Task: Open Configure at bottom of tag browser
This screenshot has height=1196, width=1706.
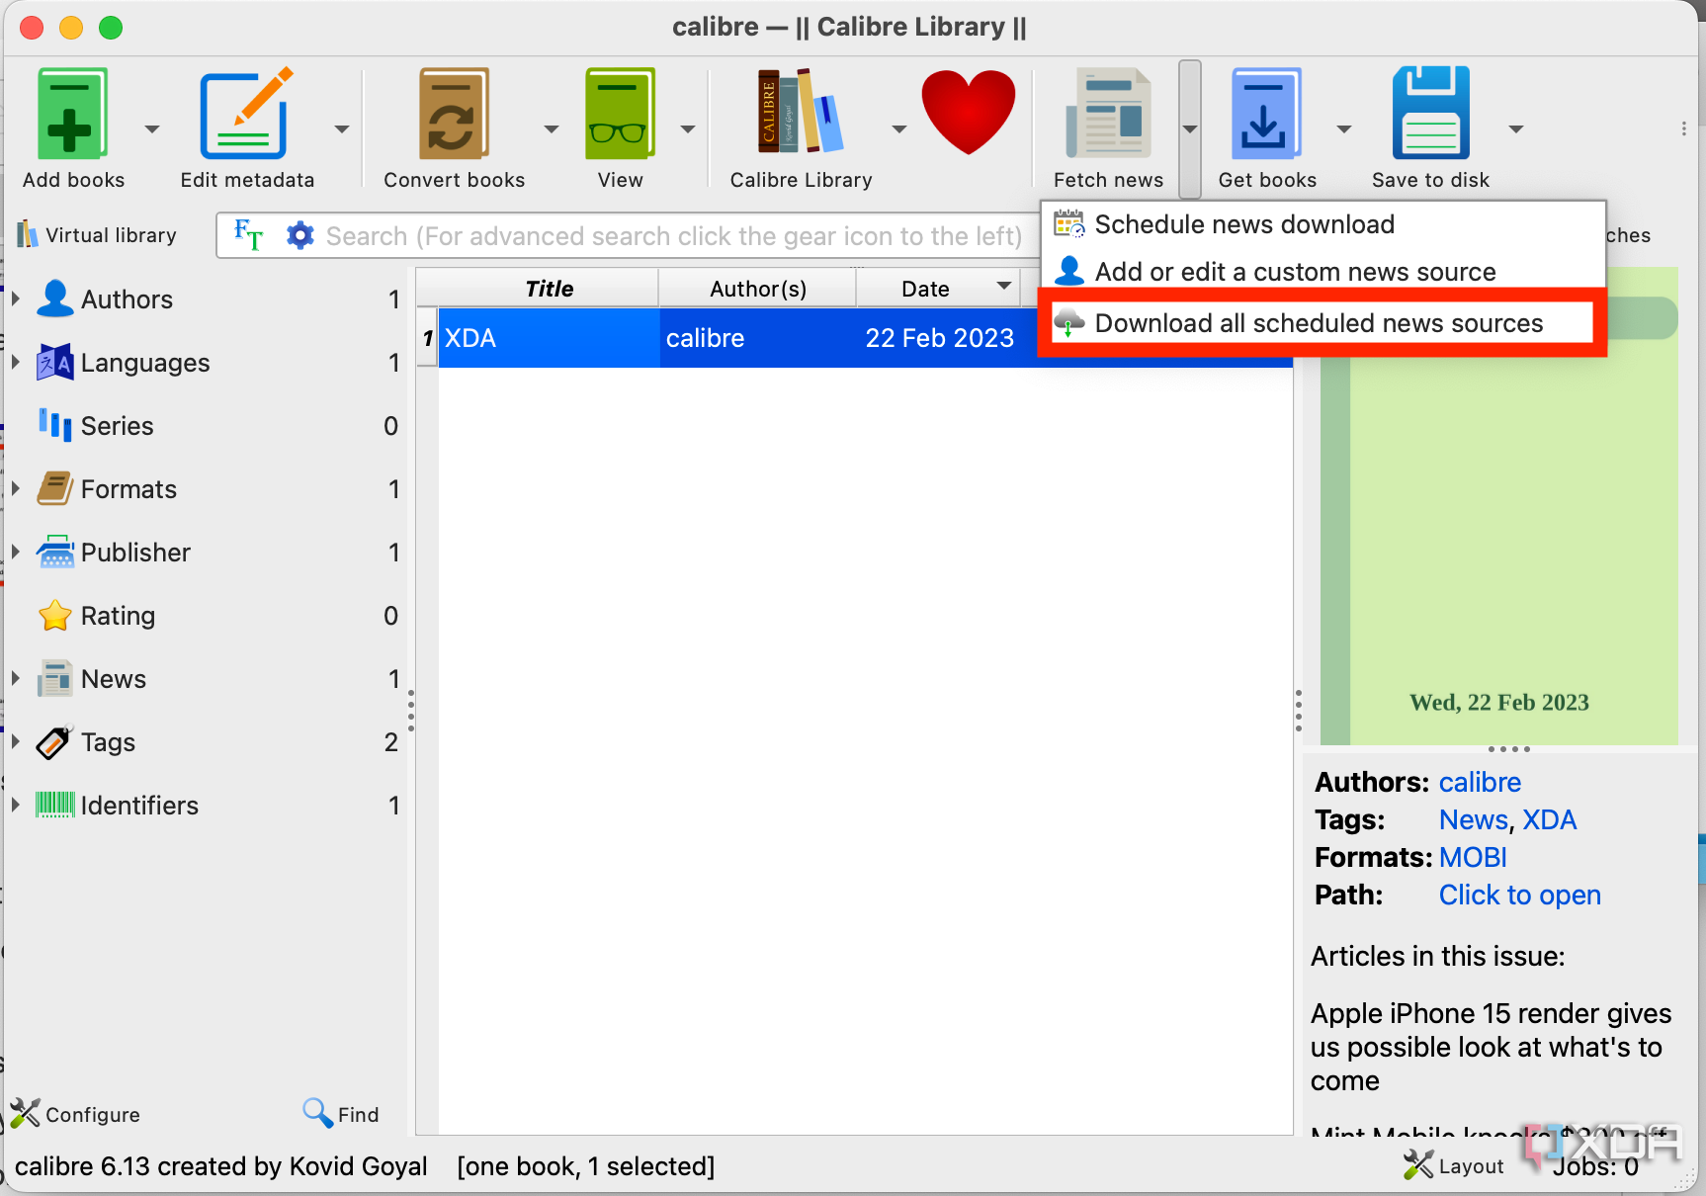Action: click(75, 1114)
